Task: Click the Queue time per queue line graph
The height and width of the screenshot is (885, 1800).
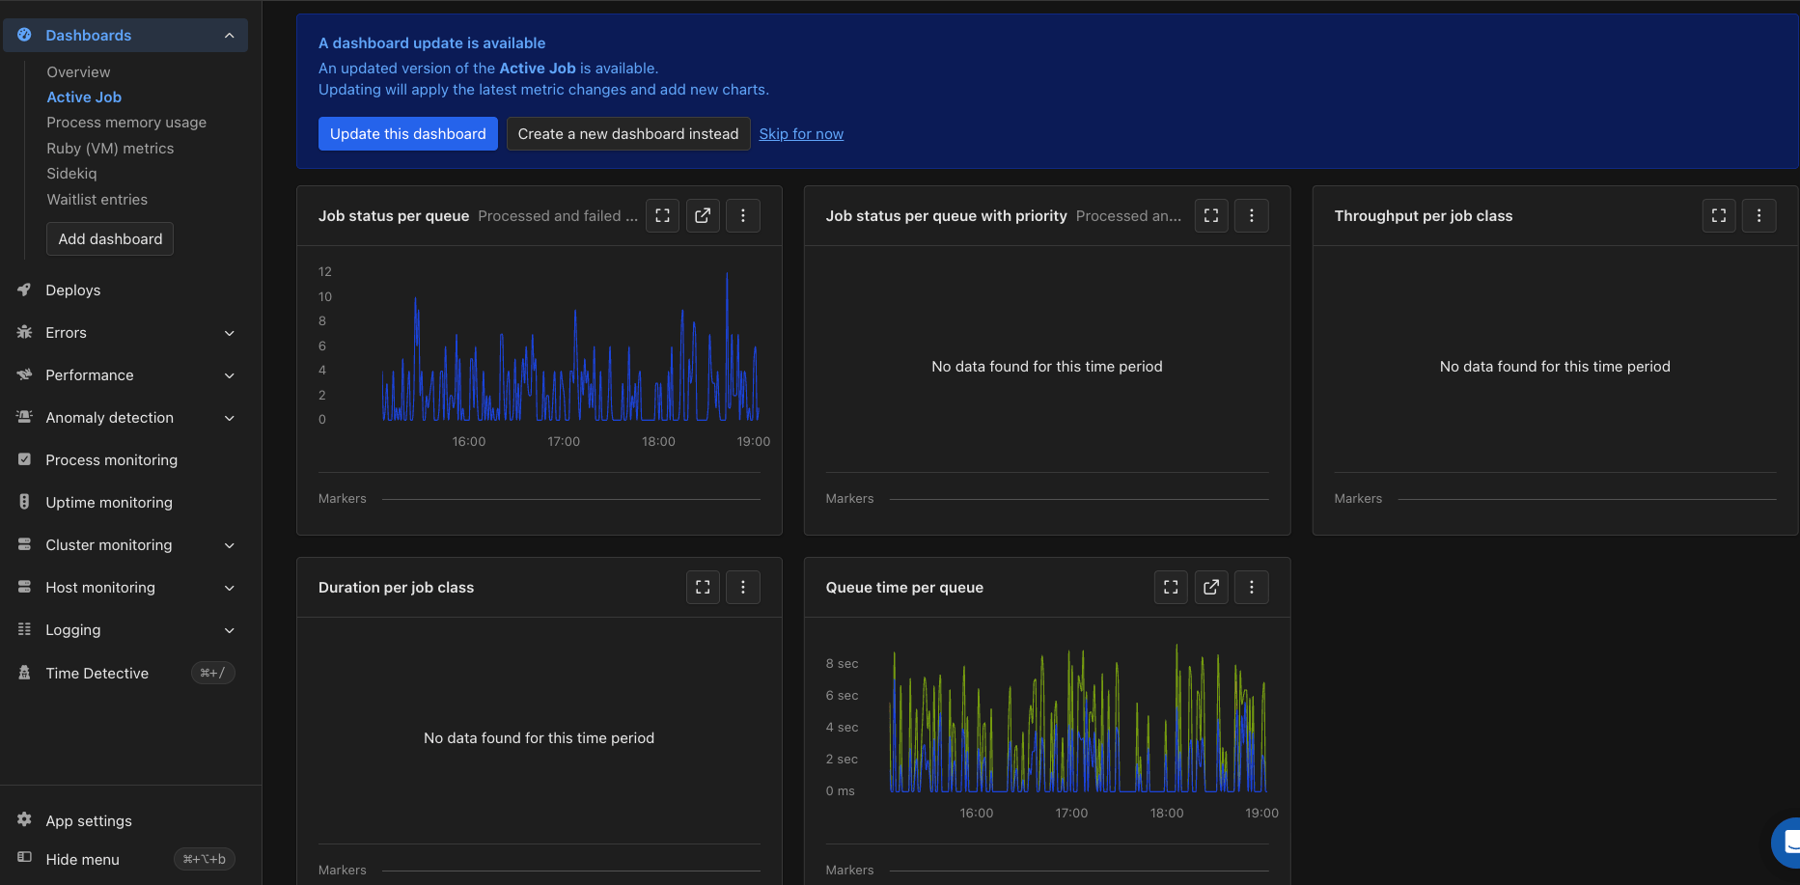Action: [x=1078, y=719]
